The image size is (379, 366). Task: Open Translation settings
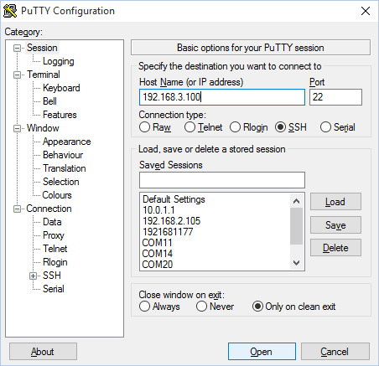coord(65,168)
